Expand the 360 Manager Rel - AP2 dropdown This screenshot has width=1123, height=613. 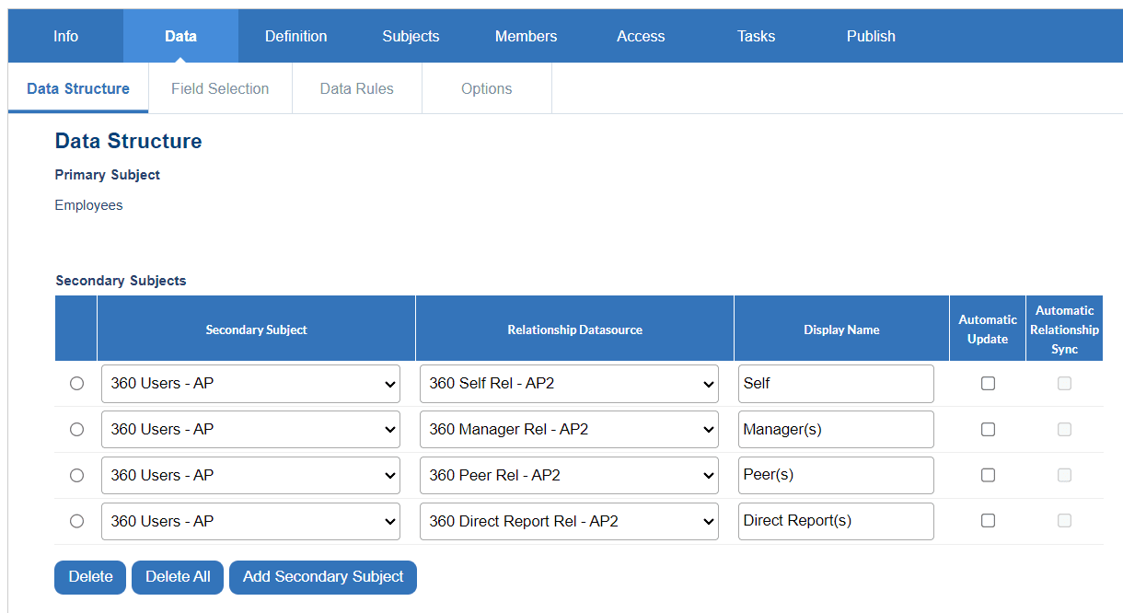pyautogui.click(x=569, y=430)
